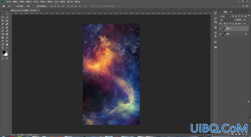Select the Quick Selection tool
The width and height of the screenshot is (251, 137).
tap(7, 17)
